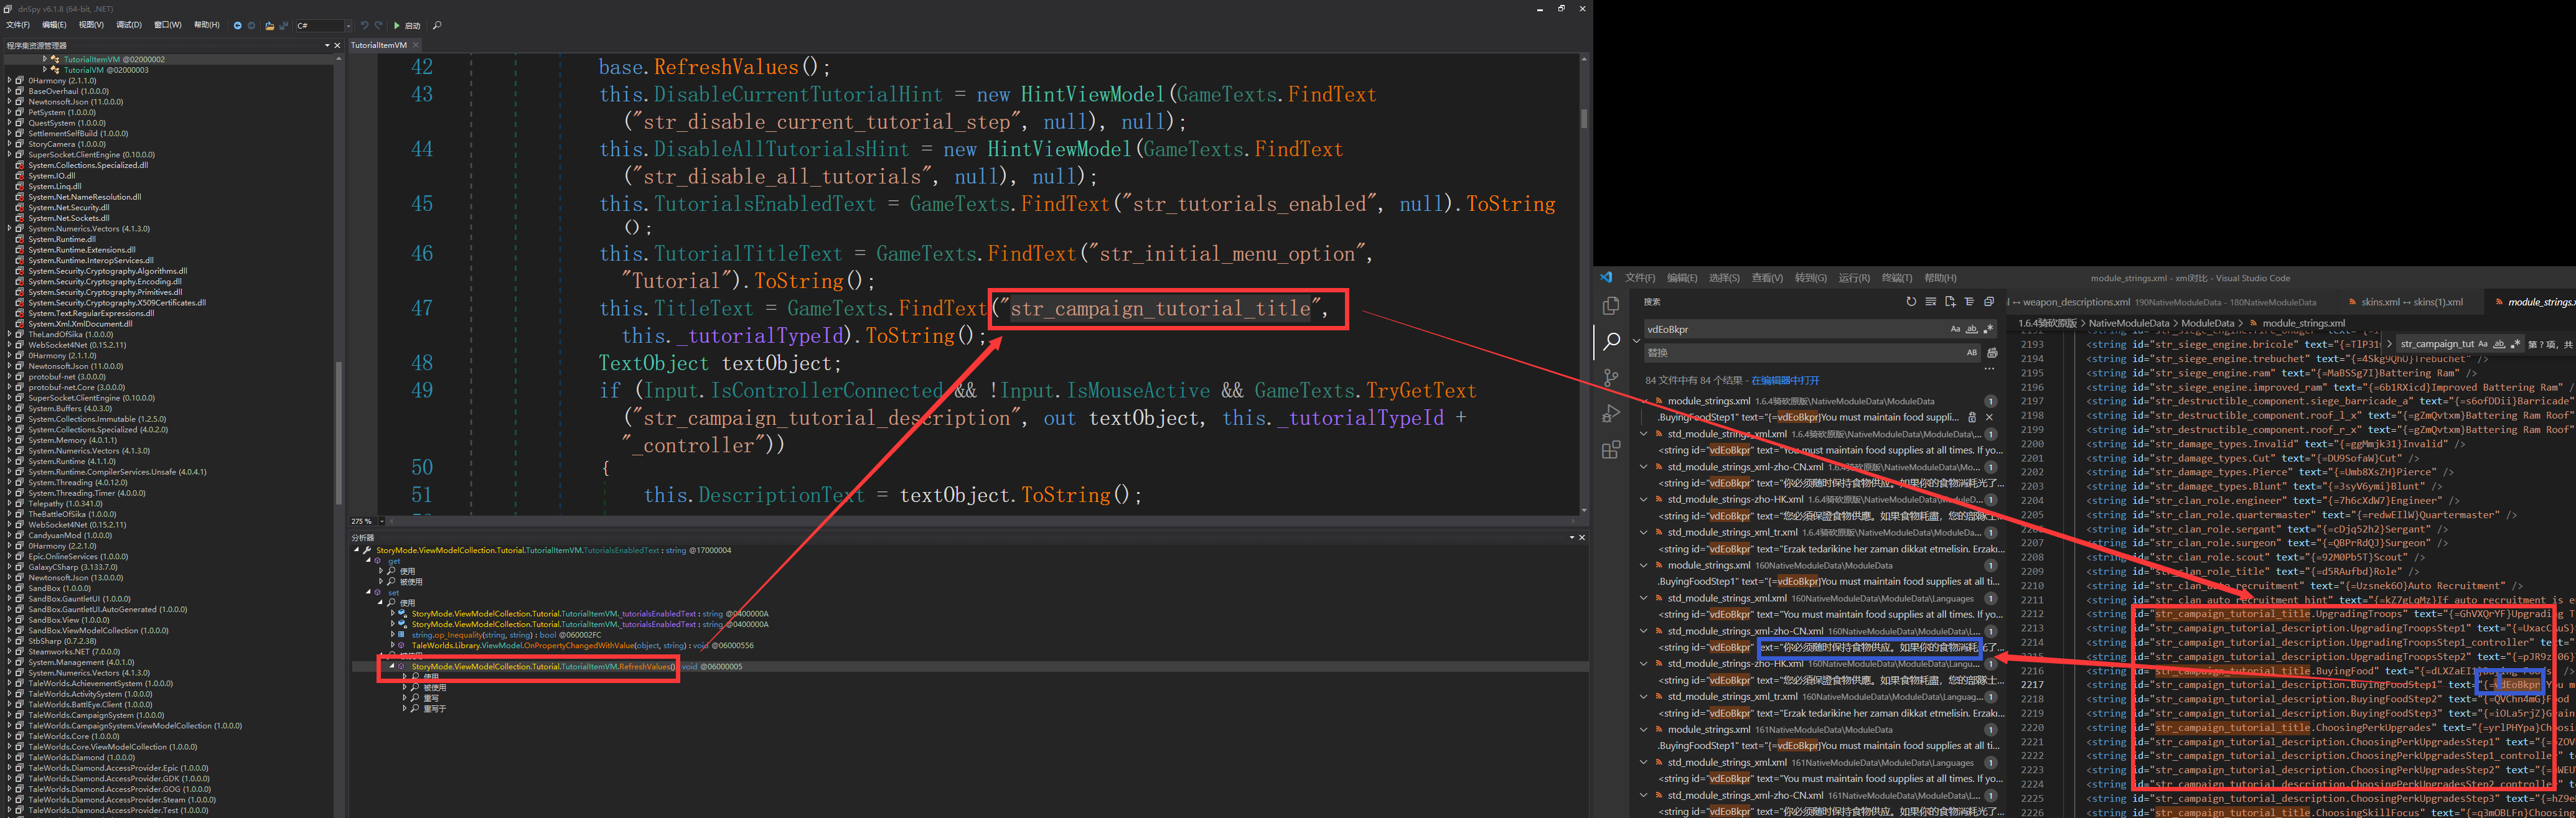Toggle regex option in sidebar search

coord(1988,329)
